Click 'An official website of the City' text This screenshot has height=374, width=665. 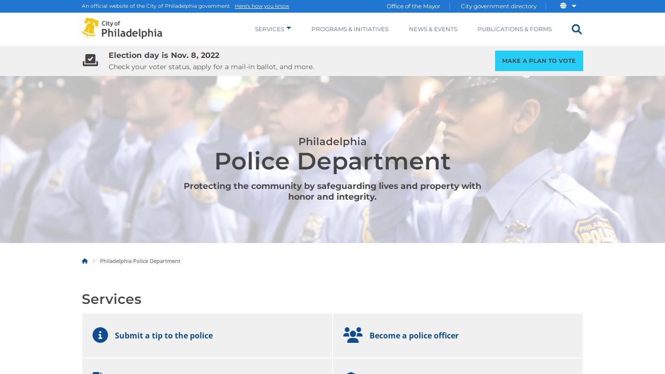click(x=156, y=6)
